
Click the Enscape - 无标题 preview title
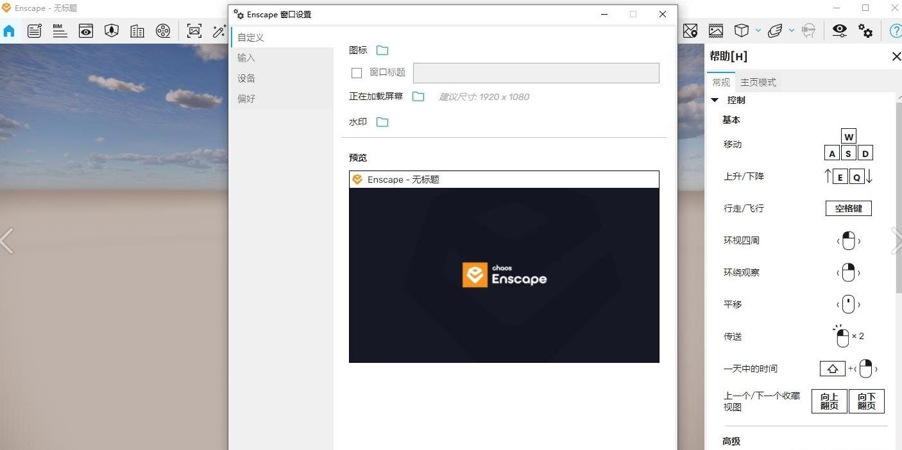coord(404,179)
